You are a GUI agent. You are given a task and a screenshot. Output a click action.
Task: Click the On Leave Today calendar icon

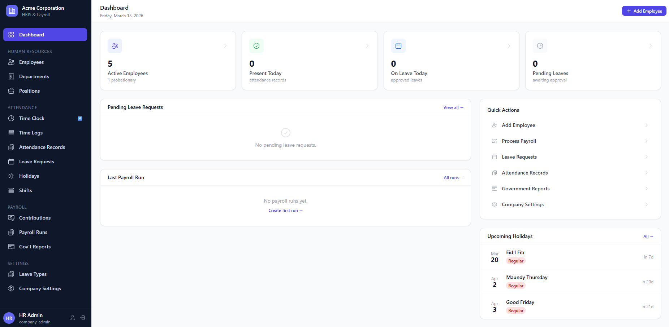[398, 46]
